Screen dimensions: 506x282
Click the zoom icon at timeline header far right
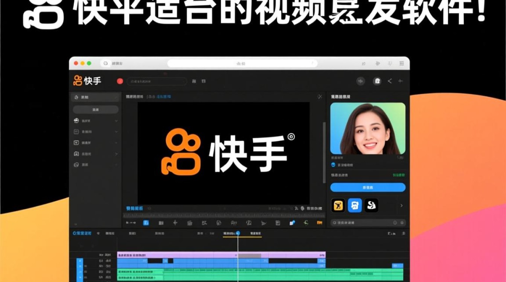click(403, 233)
